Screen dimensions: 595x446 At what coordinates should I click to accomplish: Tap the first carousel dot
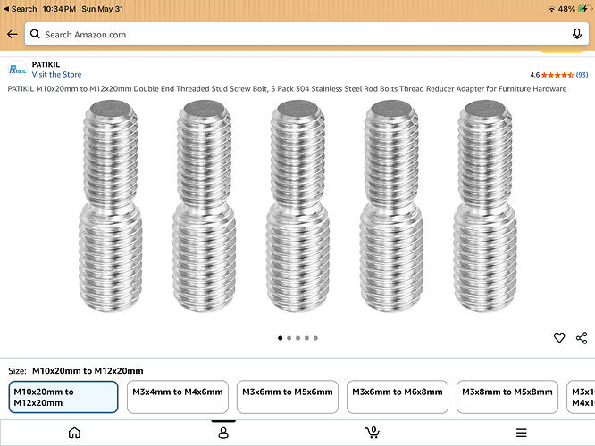pos(280,338)
